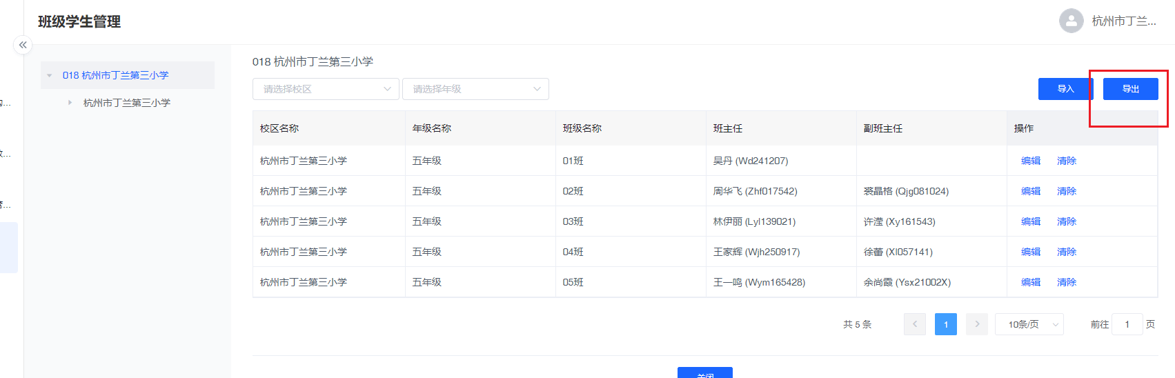This screenshot has height=378, width=1175.
Task: Clear the 05班 row
Action: pyautogui.click(x=1066, y=282)
